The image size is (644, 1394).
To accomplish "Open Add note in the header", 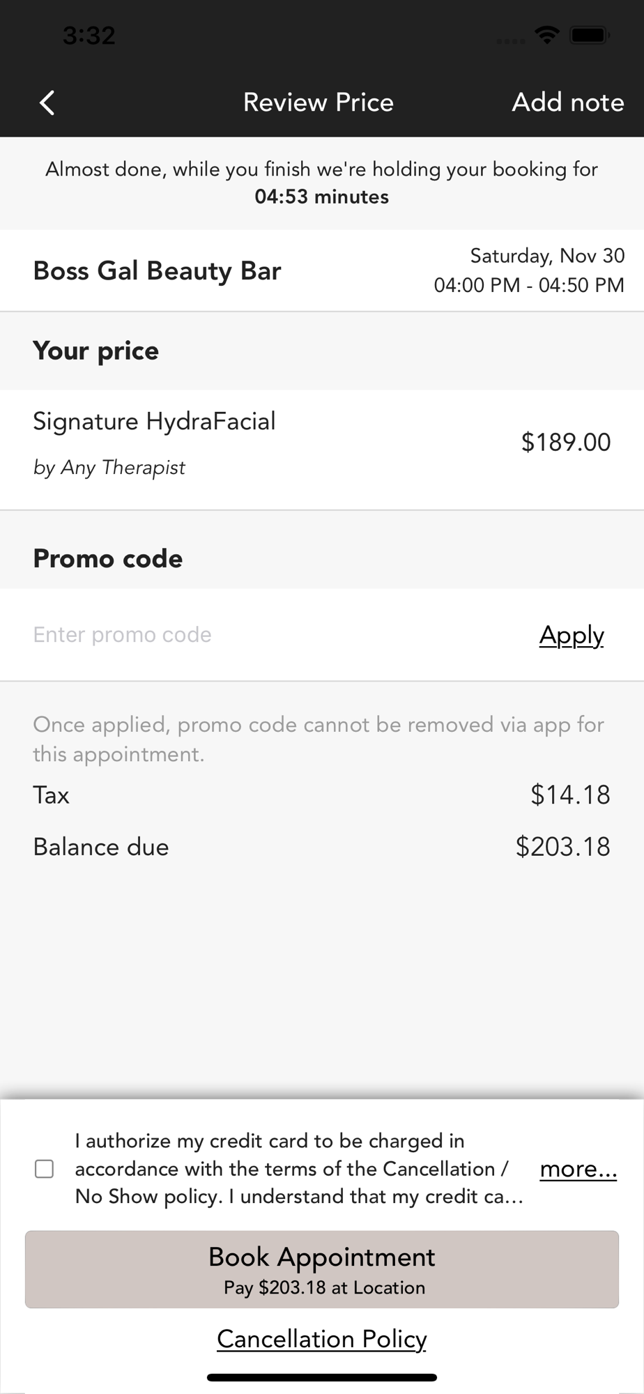I will (567, 102).
